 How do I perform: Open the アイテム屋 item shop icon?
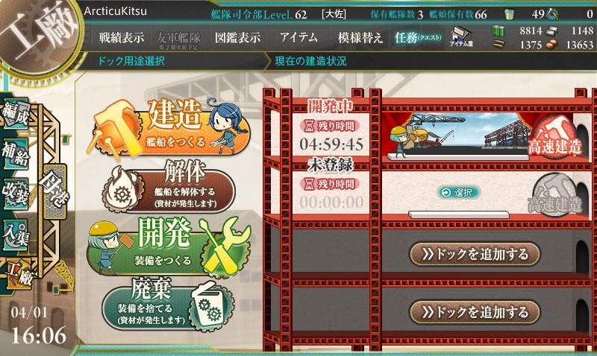(461, 36)
